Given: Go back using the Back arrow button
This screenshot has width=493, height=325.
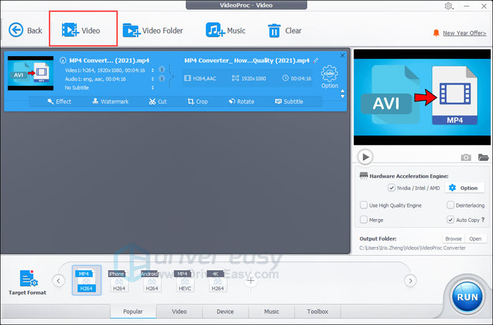Looking at the screenshot, I should pos(25,30).
